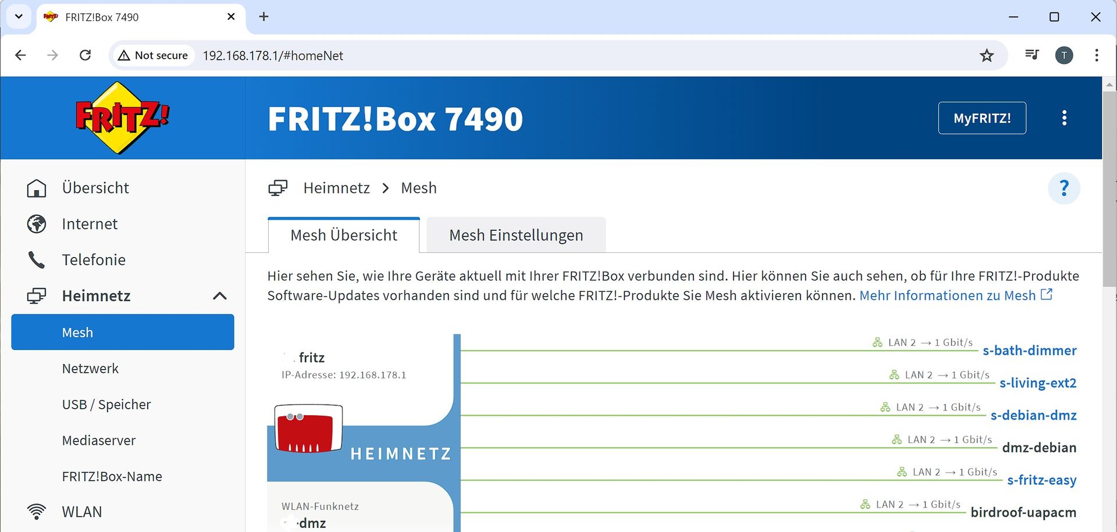Viewport: 1117px width, 532px height.
Task: Click the LAN icon for dmz-debian
Action: coord(897,440)
